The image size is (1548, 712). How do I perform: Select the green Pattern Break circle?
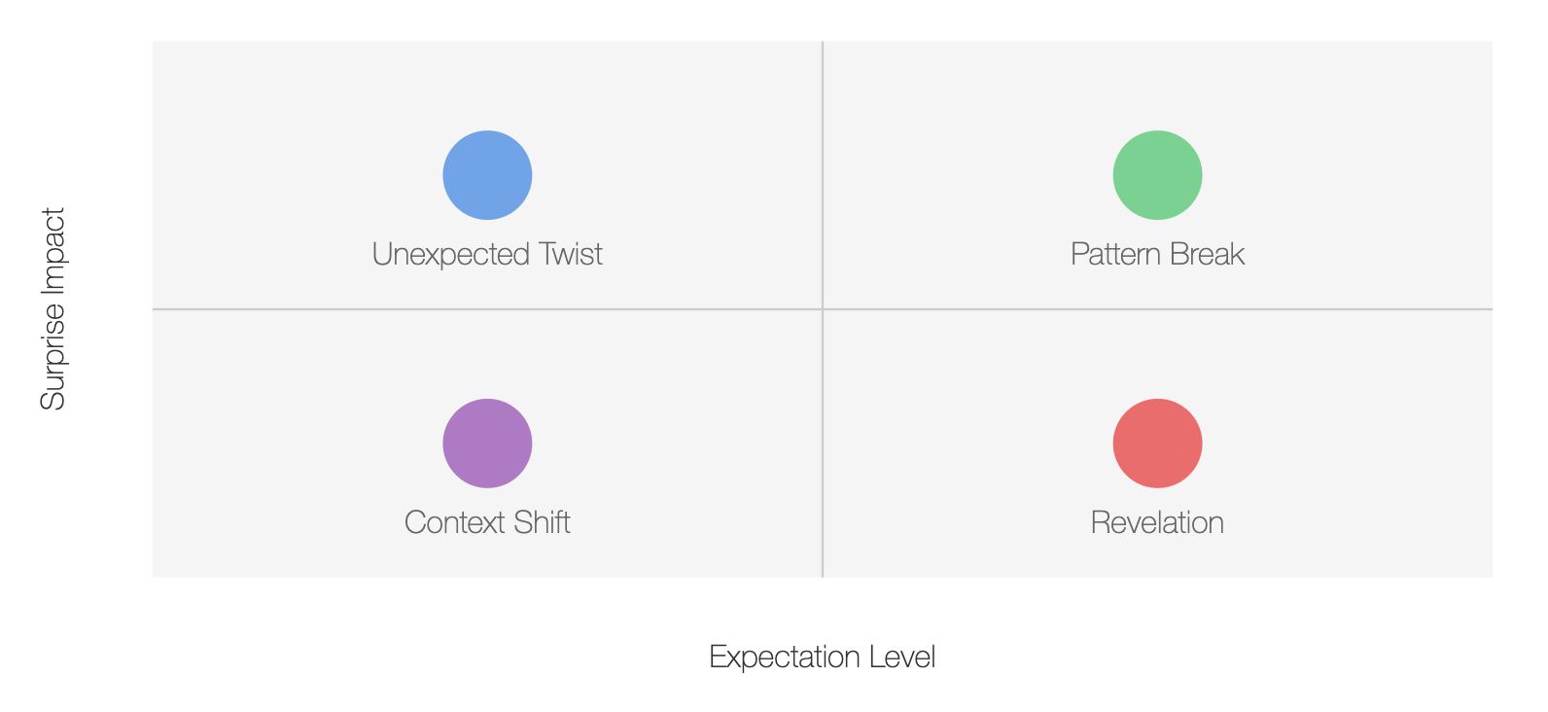tap(1157, 175)
